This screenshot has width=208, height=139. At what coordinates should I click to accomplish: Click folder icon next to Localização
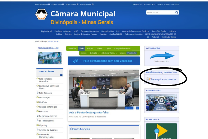tap(37, 97)
